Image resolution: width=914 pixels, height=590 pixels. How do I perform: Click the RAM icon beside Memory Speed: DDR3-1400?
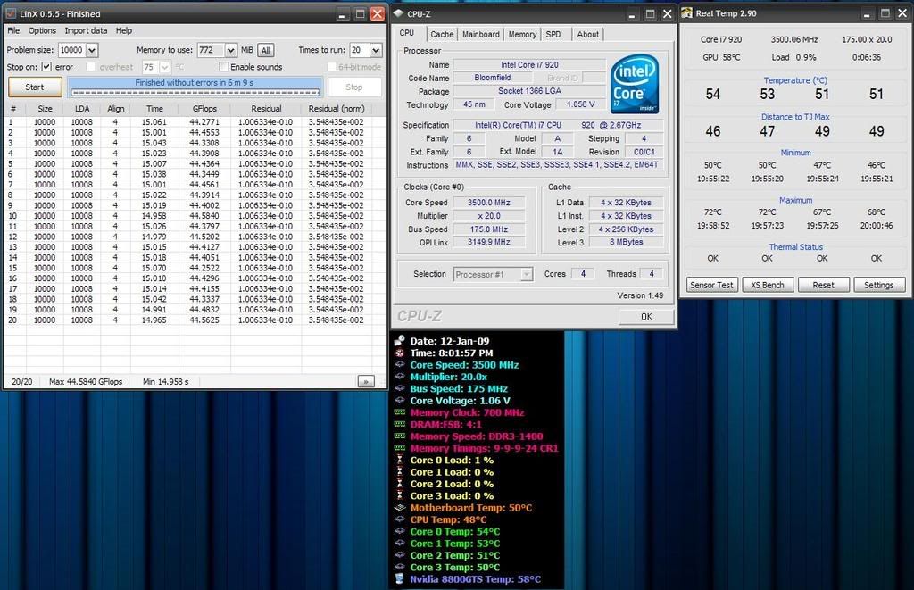pyautogui.click(x=399, y=436)
